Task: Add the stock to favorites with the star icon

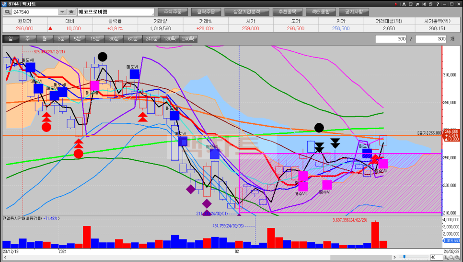Action: click(x=71, y=12)
